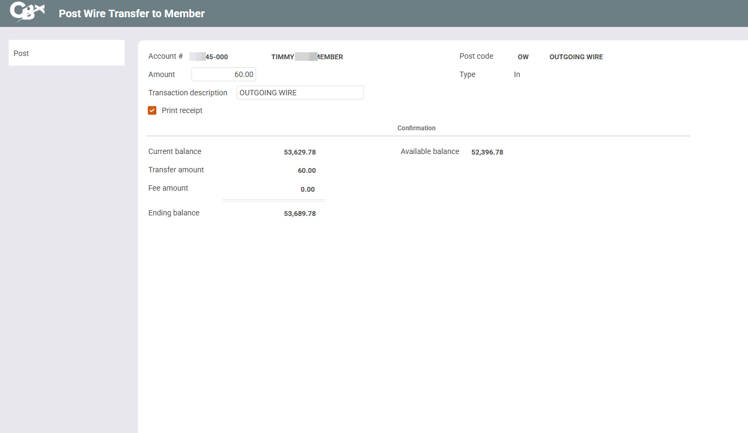Click the OW post code value
Image resolution: width=748 pixels, height=433 pixels.
click(x=523, y=57)
